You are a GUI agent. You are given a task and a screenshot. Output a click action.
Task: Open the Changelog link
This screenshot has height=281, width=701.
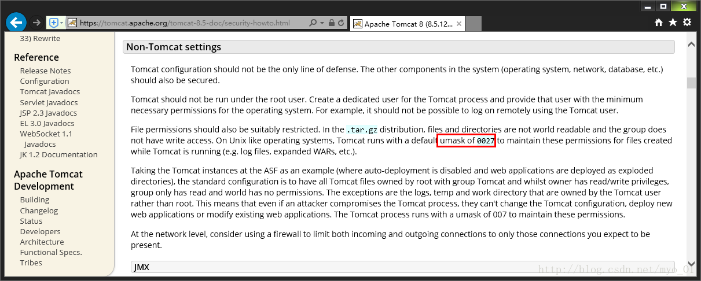point(39,210)
